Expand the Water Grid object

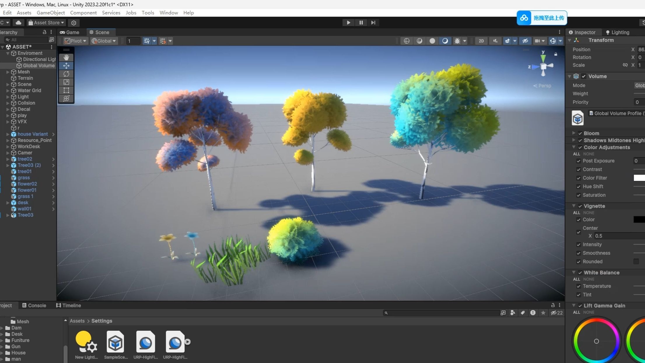click(8, 90)
